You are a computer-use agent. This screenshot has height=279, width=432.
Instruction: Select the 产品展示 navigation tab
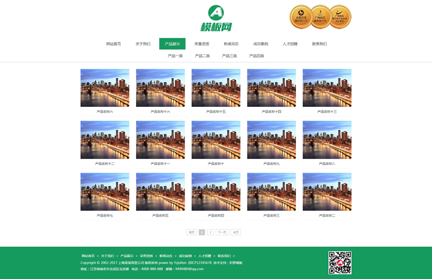coord(172,44)
